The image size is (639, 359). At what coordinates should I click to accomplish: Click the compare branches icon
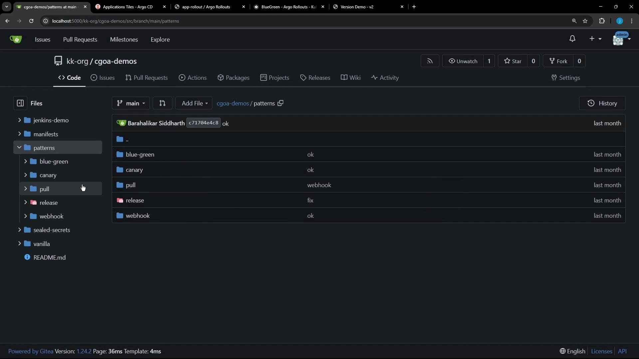(162, 103)
